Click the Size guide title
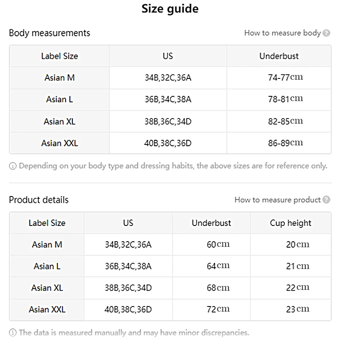This screenshot has width=341, height=341. [x=170, y=9]
